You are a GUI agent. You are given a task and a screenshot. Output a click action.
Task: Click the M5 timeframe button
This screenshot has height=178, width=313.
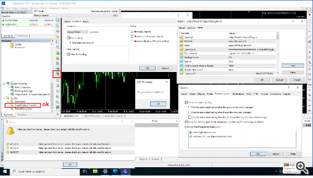click(x=310, y=74)
